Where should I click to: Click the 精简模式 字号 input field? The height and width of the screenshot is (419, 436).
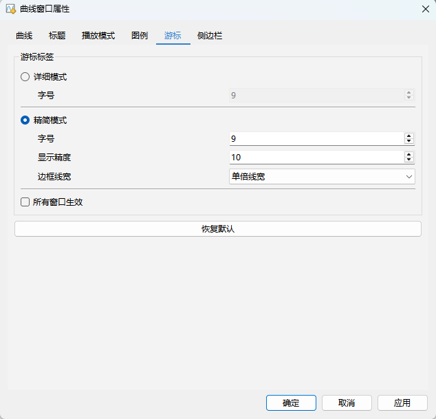[316, 139]
